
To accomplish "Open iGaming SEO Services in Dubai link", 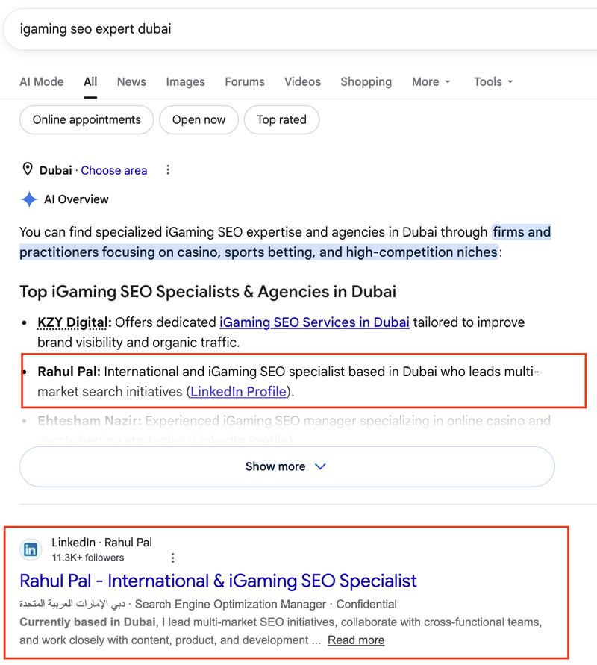I will click(x=314, y=322).
